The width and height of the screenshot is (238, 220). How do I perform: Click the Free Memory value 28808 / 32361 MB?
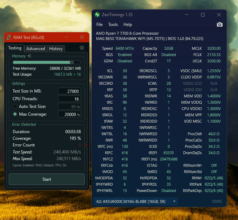65,69
